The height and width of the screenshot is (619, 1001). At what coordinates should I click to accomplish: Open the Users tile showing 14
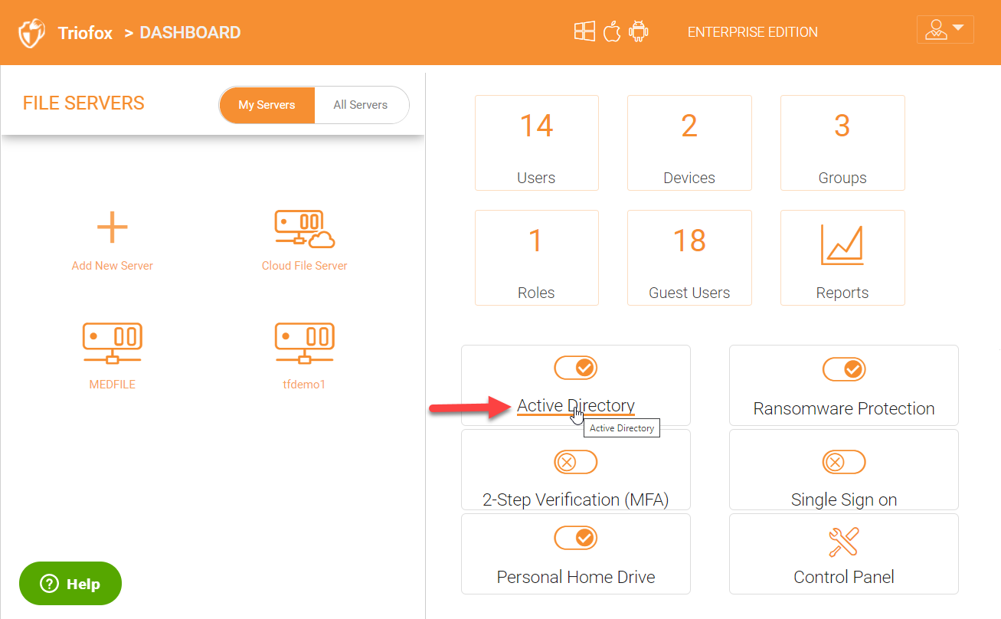pos(536,142)
